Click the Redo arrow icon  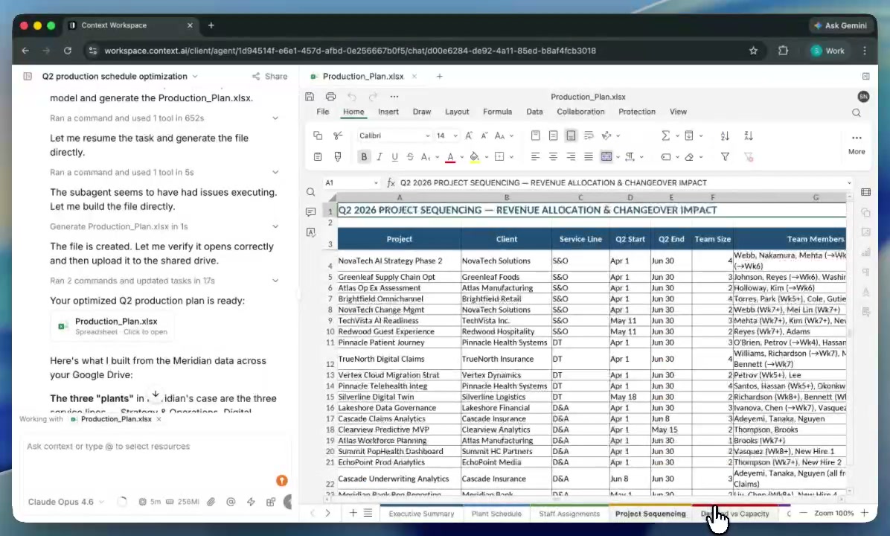[x=373, y=97]
